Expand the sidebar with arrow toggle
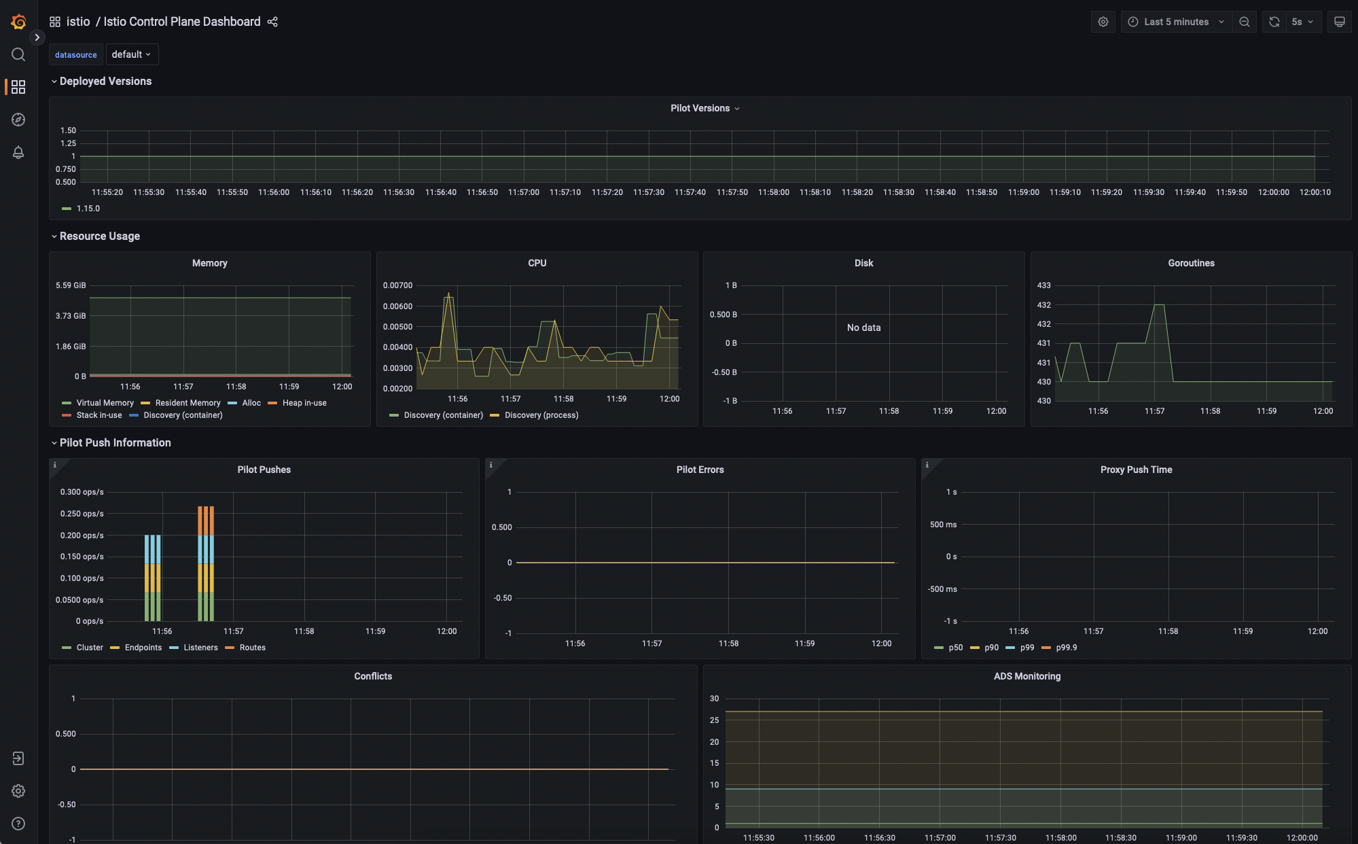 [37, 37]
